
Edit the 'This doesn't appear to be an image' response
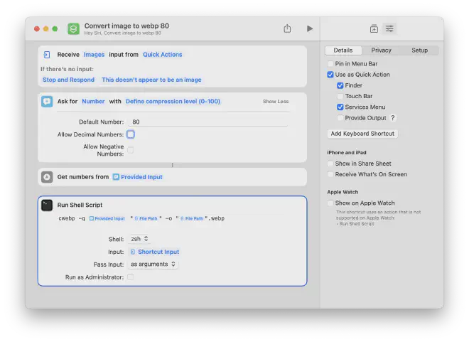pos(151,80)
